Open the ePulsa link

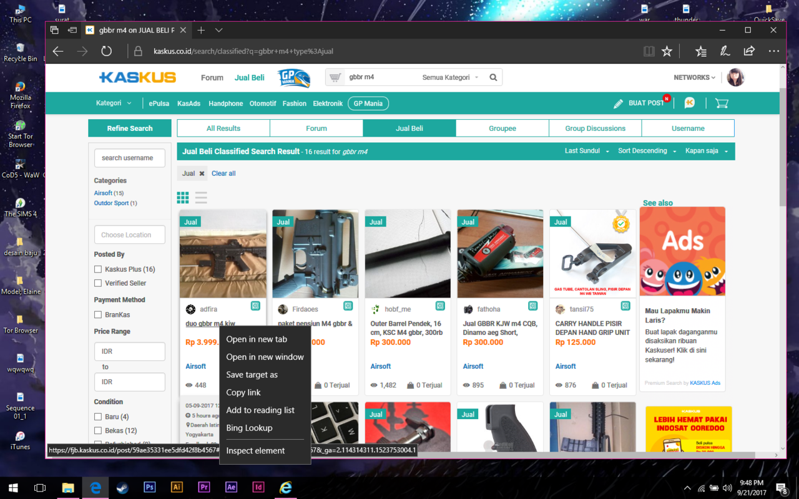point(159,104)
